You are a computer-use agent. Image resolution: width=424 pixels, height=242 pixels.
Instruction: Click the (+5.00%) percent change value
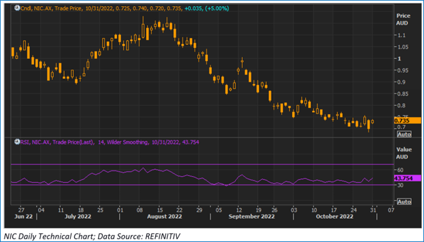tap(217, 8)
